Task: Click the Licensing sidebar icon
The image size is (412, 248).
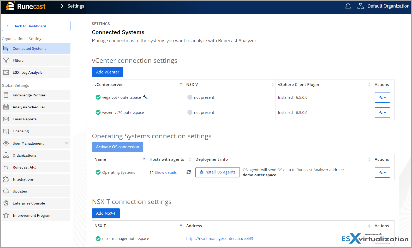Action: 6,131
